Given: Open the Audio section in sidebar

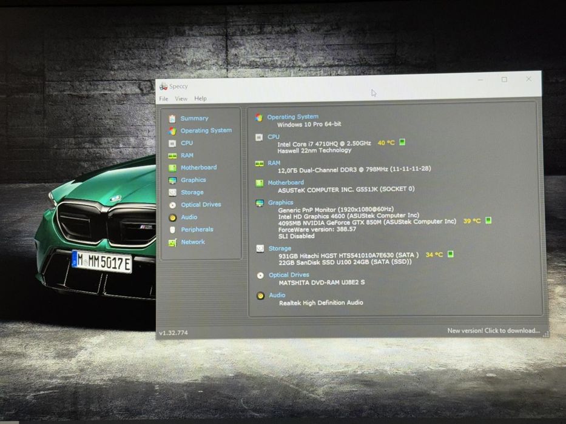Looking at the screenshot, I should [x=189, y=217].
